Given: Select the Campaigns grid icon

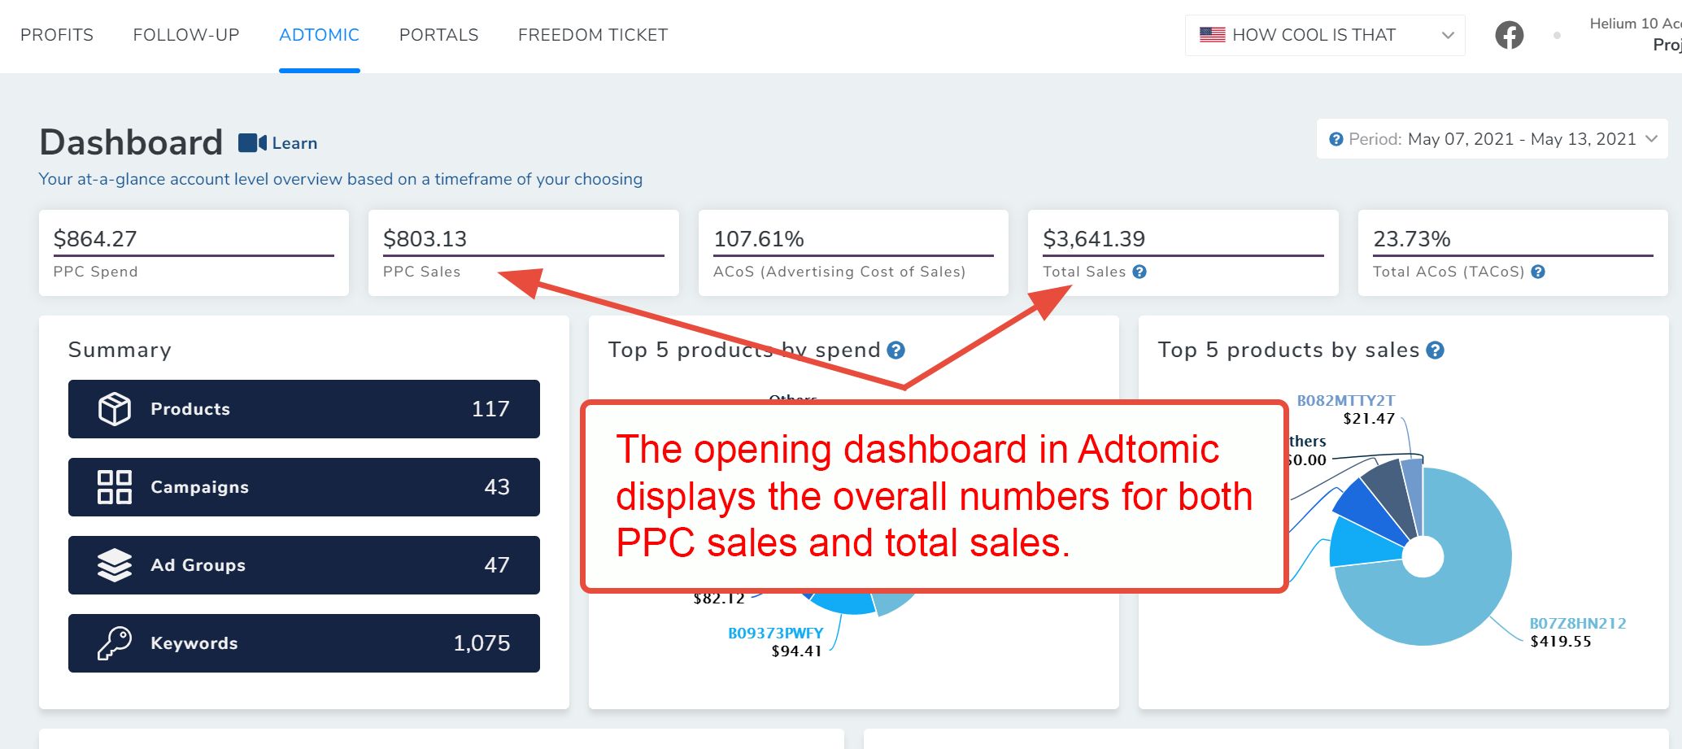Looking at the screenshot, I should click(116, 487).
